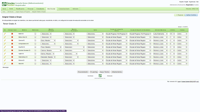Expand Escala de Evaluación Interna for Bellas Artes 03
Viewport: 200px width, 112px height.
click(117, 37)
